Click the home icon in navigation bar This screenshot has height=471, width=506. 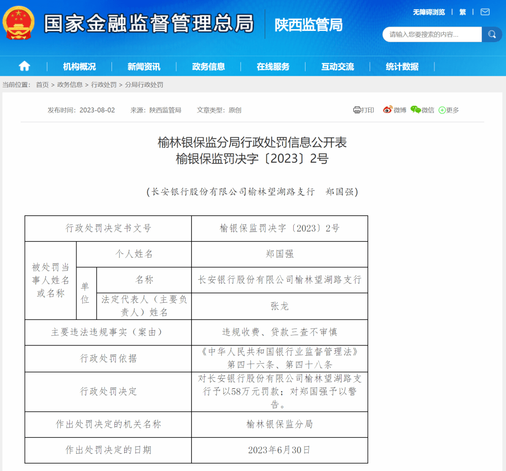click(24, 66)
